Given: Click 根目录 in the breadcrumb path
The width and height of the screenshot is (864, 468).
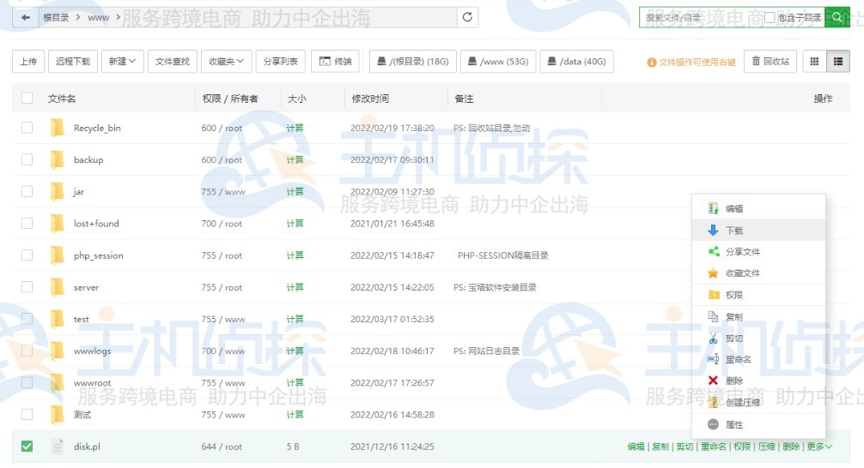Looking at the screenshot, I should click(56, 18).
